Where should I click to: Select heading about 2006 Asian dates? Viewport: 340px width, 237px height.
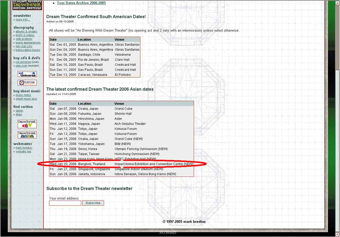[x=100, y=89]
